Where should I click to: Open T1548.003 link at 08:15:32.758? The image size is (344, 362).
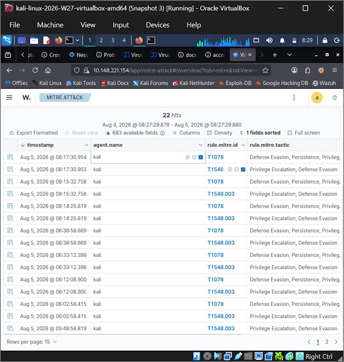point(221,194)
